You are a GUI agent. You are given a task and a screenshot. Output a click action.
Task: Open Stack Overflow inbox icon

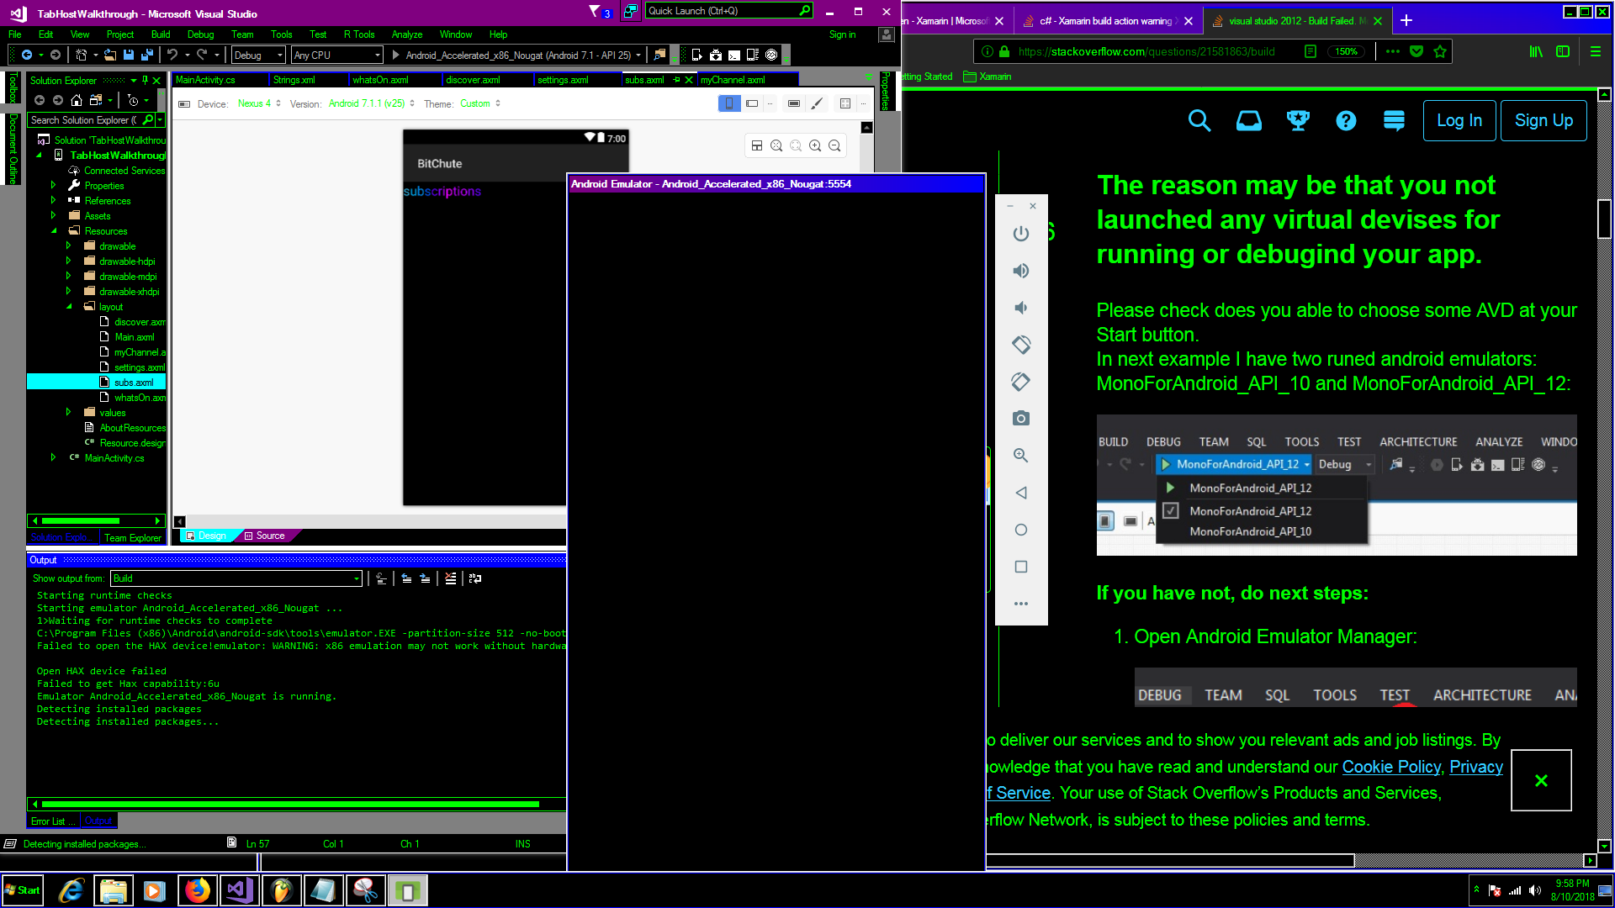tap(1249, 121)
